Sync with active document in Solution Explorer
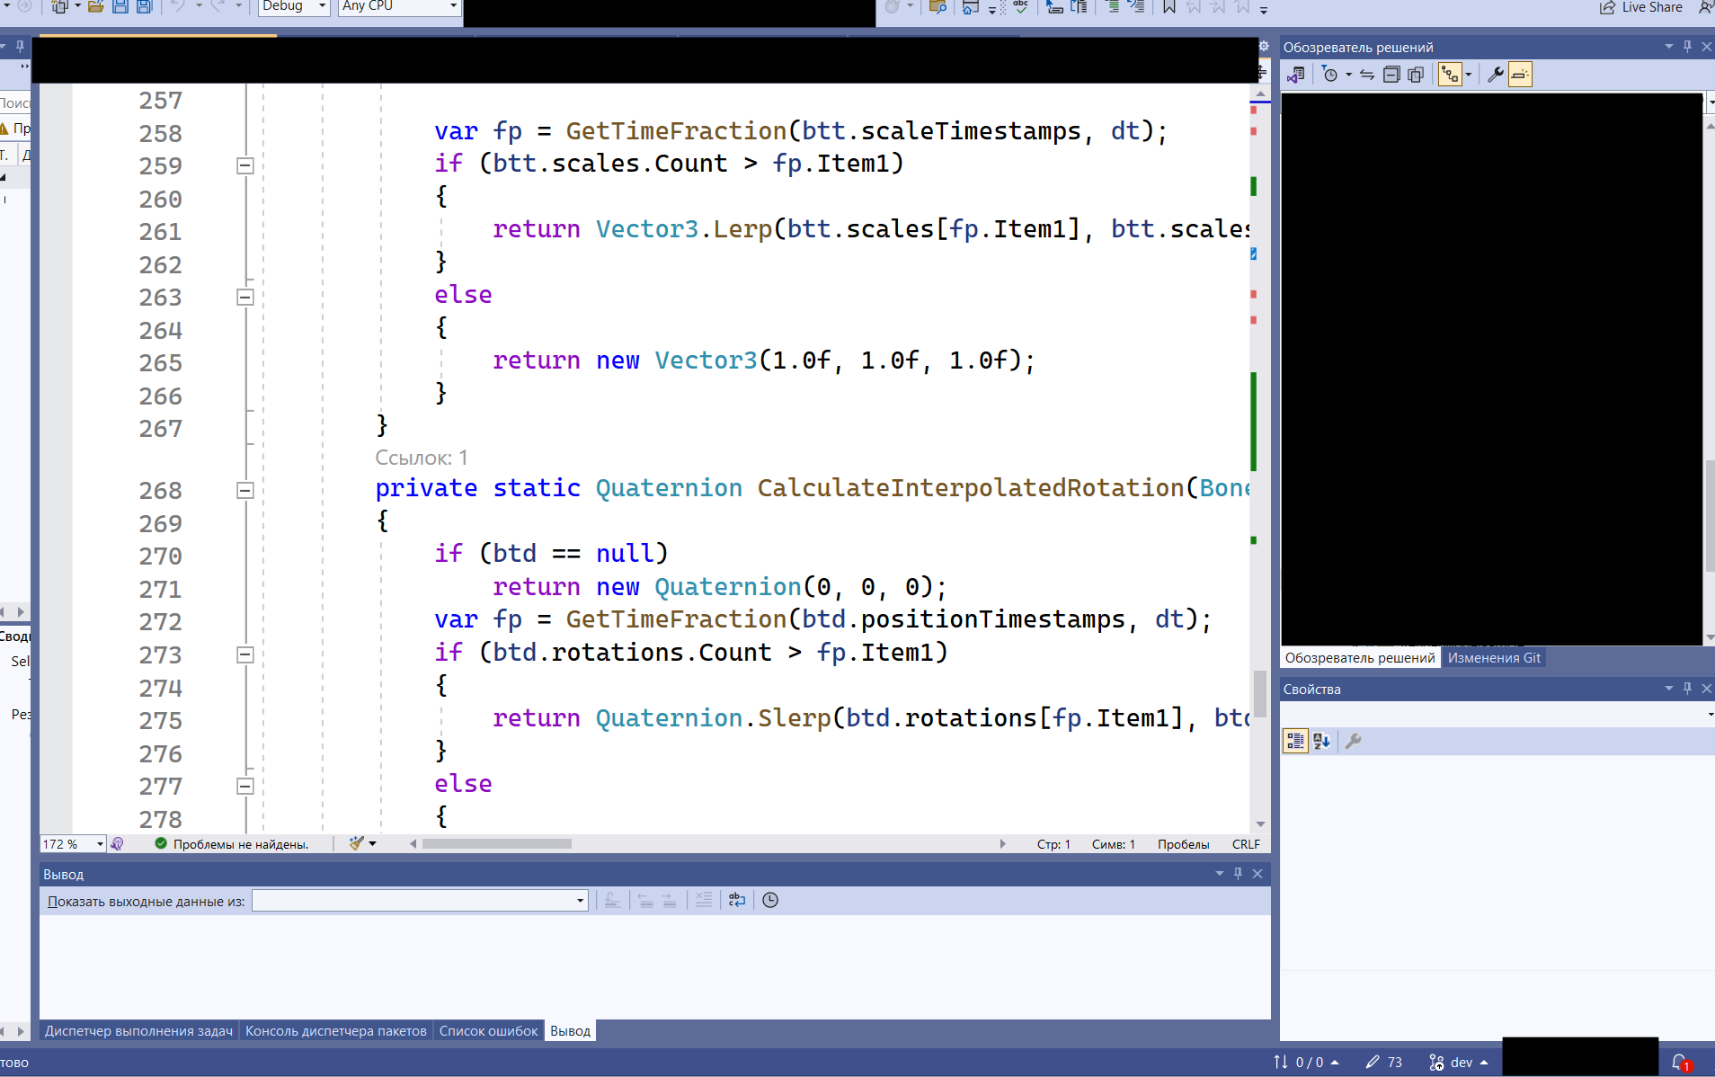 coord(1367,75)
